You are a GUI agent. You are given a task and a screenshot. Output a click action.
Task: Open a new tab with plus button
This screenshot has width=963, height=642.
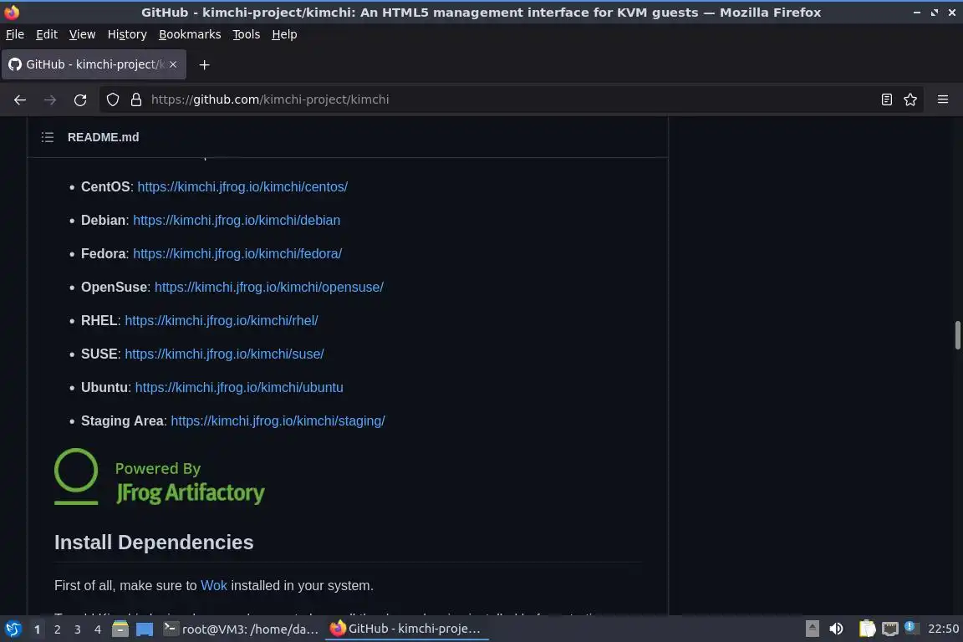[x=205, y=64]
